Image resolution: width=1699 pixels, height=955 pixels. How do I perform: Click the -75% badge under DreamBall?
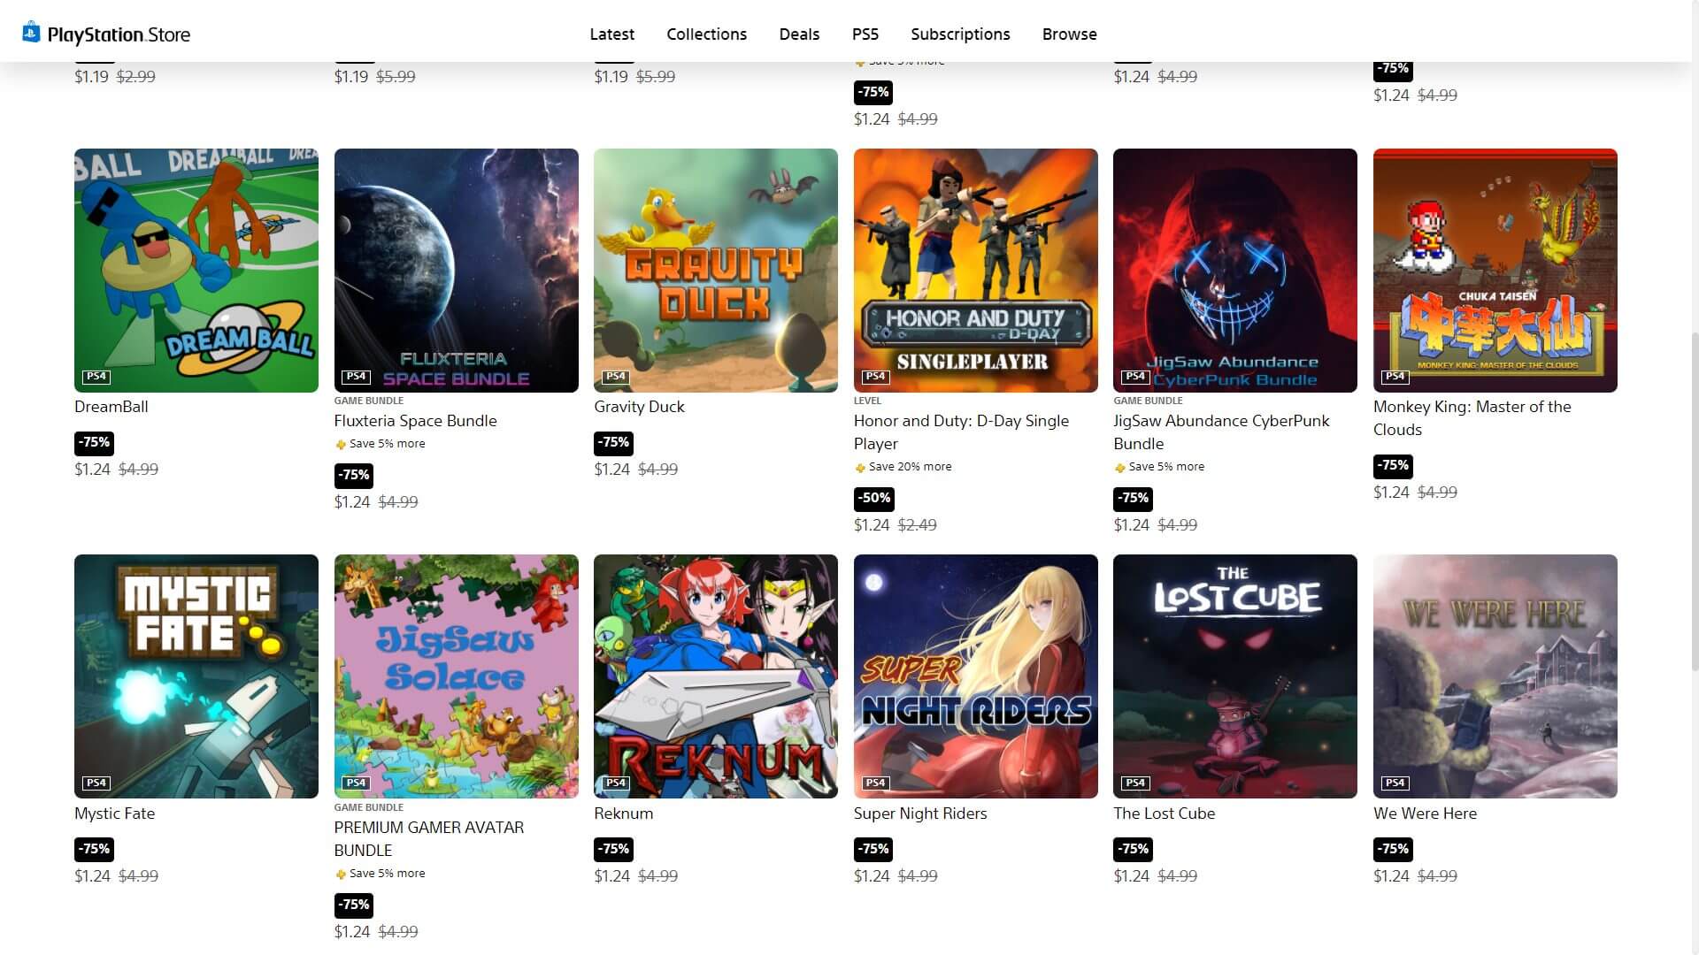click(x=94, y=442)
